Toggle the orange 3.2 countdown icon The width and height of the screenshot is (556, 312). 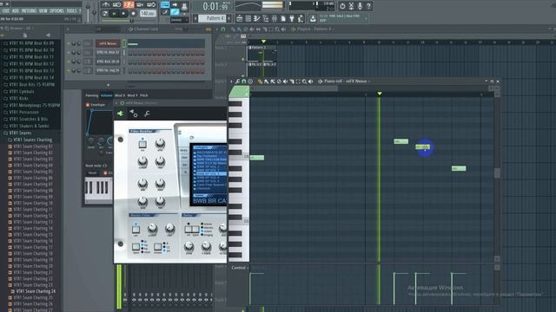tap(129, 5)
